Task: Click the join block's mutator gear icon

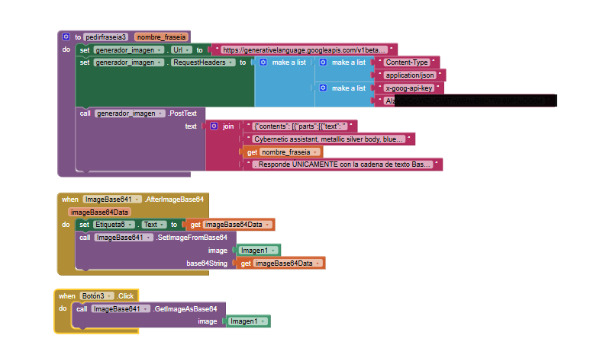Action: point(214,126)
